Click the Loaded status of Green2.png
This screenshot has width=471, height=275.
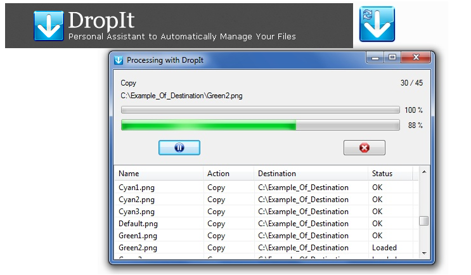(x=384, y=248)
